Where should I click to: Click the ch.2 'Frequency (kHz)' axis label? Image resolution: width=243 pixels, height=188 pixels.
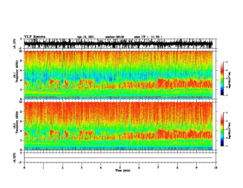pyautogui.click(x=17, y=122)
